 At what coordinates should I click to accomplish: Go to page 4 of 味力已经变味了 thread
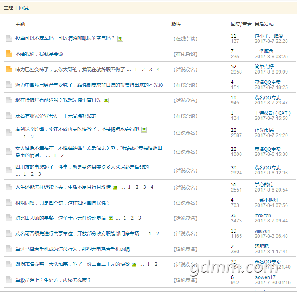click(x=158, y=70)
